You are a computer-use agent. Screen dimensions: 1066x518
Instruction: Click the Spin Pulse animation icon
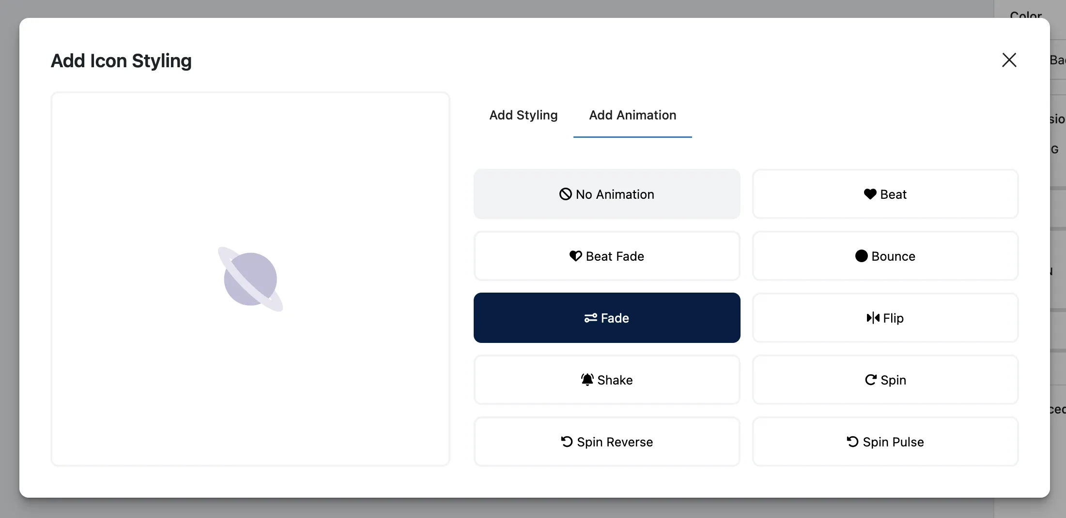click(x=852, y=442)
